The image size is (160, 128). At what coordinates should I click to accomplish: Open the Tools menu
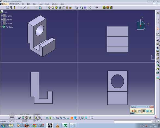47,4
